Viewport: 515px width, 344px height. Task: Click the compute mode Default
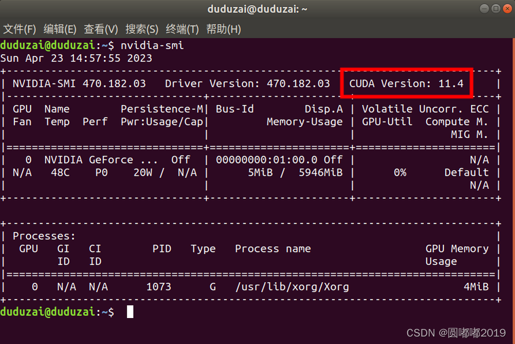point(467,173)
